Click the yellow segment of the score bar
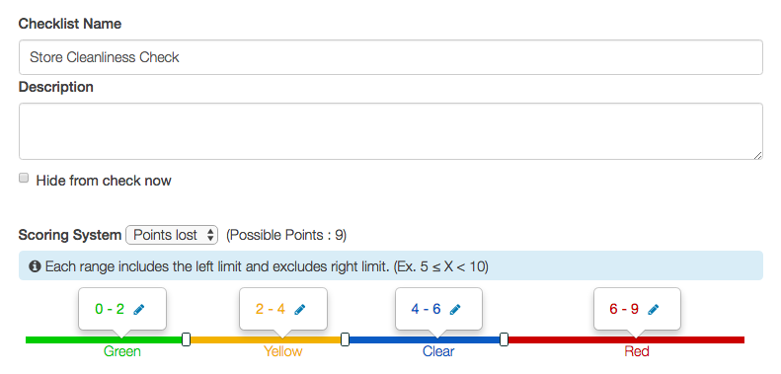The width and height of the screenshot is (781, 374). tap(266, 339)
